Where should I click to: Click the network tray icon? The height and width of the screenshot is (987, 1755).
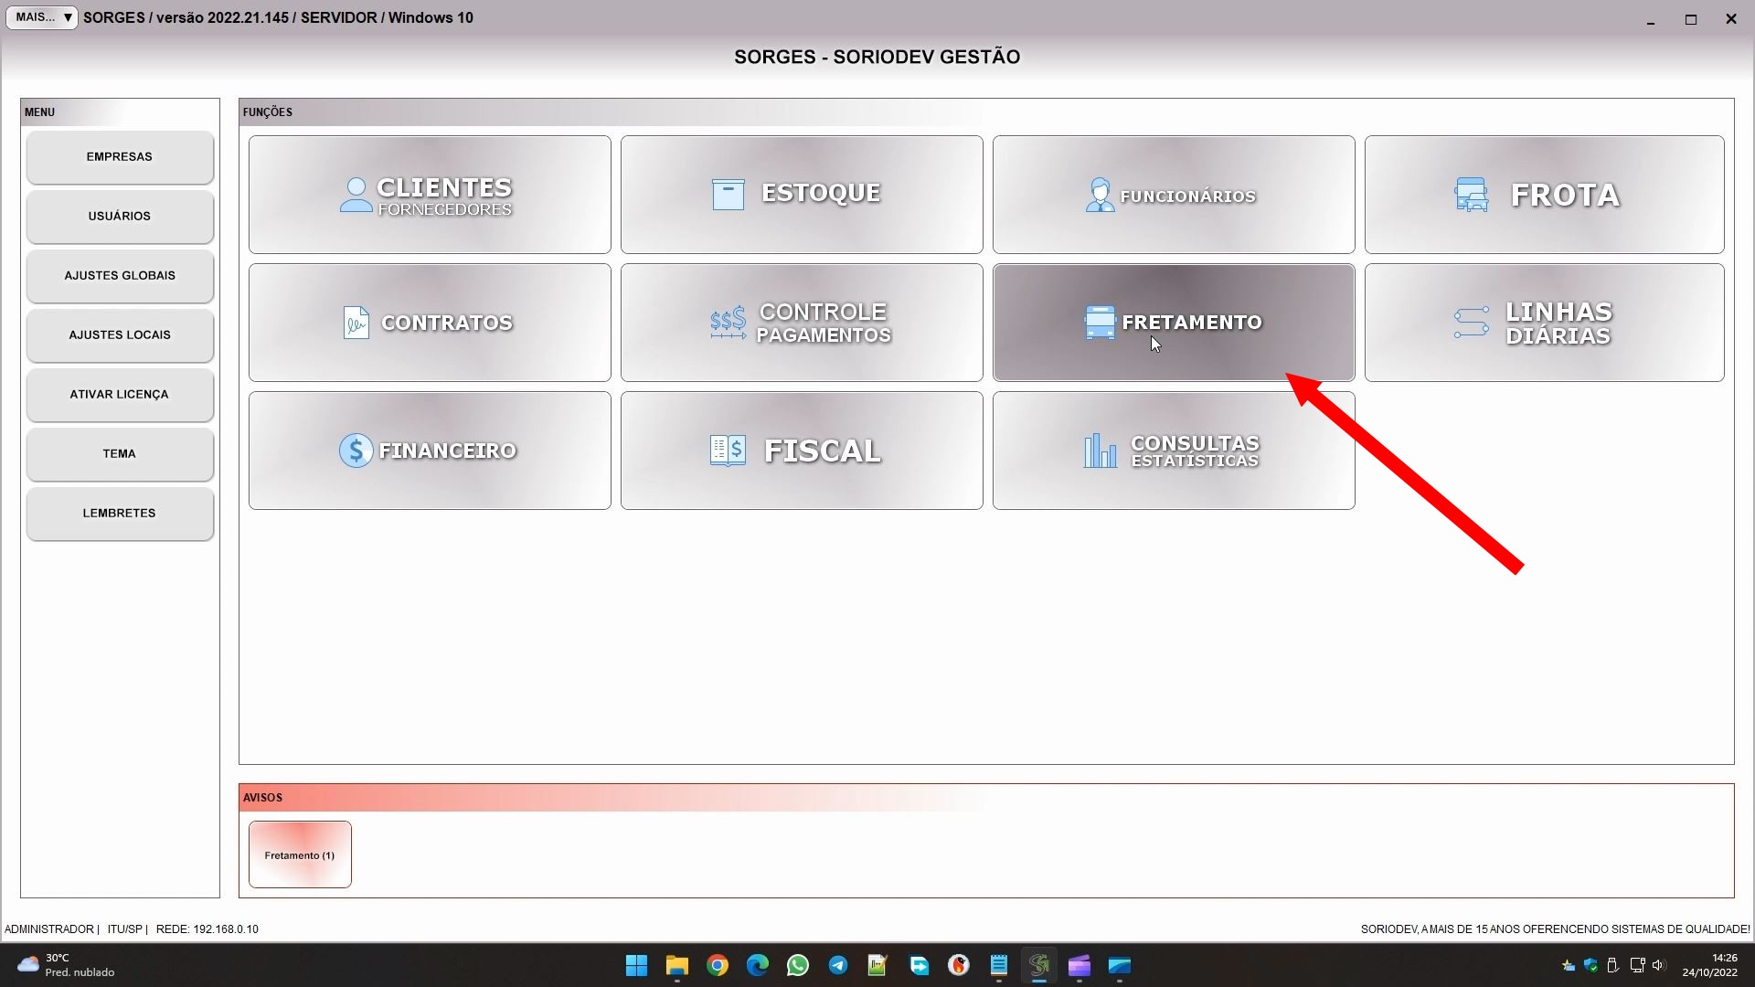click(x=1637, y=965)
